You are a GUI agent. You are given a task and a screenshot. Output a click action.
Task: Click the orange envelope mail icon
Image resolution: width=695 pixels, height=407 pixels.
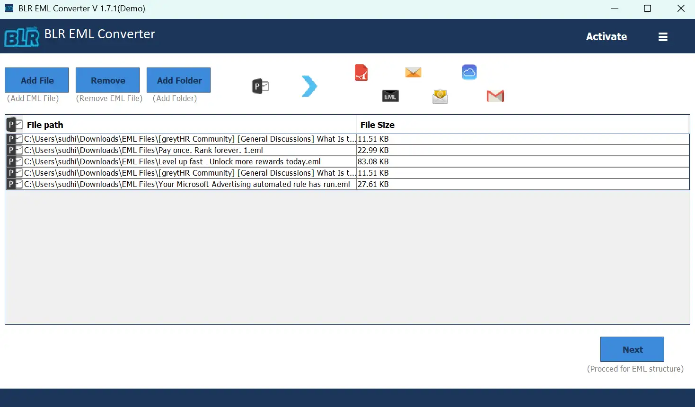pyautogui.click(x=413, y=72)
